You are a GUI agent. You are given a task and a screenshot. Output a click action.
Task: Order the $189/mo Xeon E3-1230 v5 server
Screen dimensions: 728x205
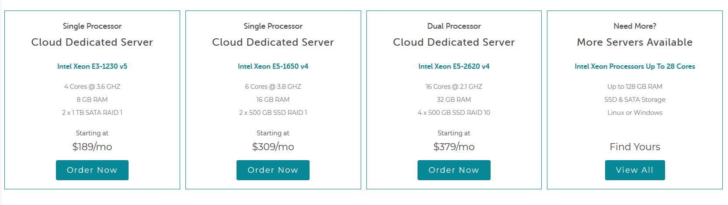tap(92, 170)
